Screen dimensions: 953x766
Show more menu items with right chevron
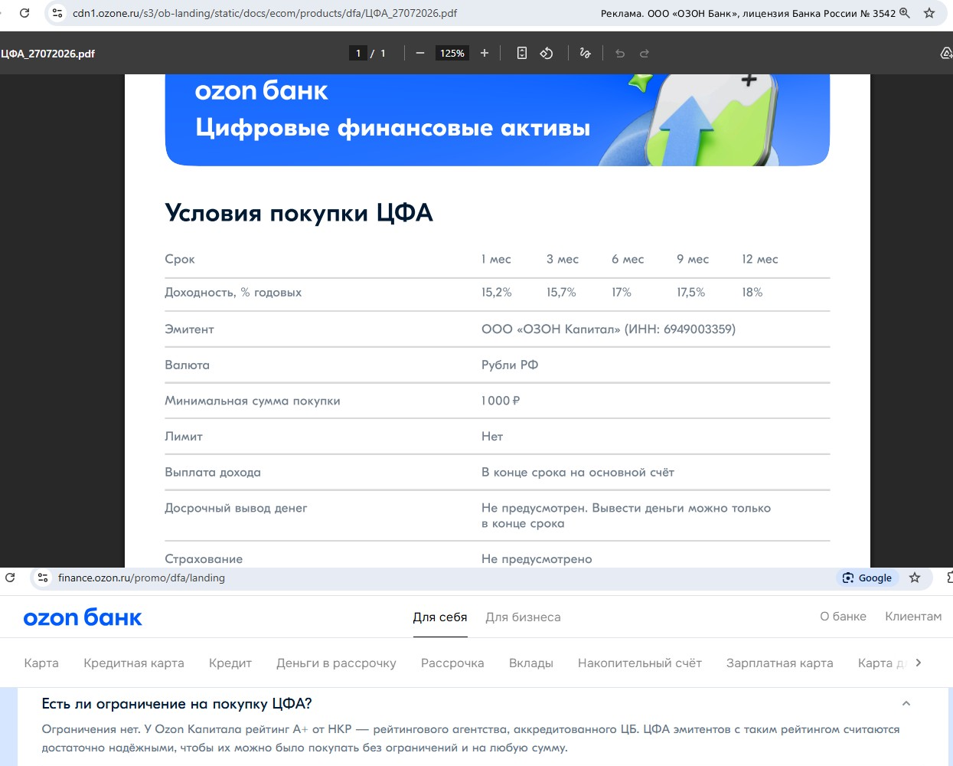[x=919, y=663]
